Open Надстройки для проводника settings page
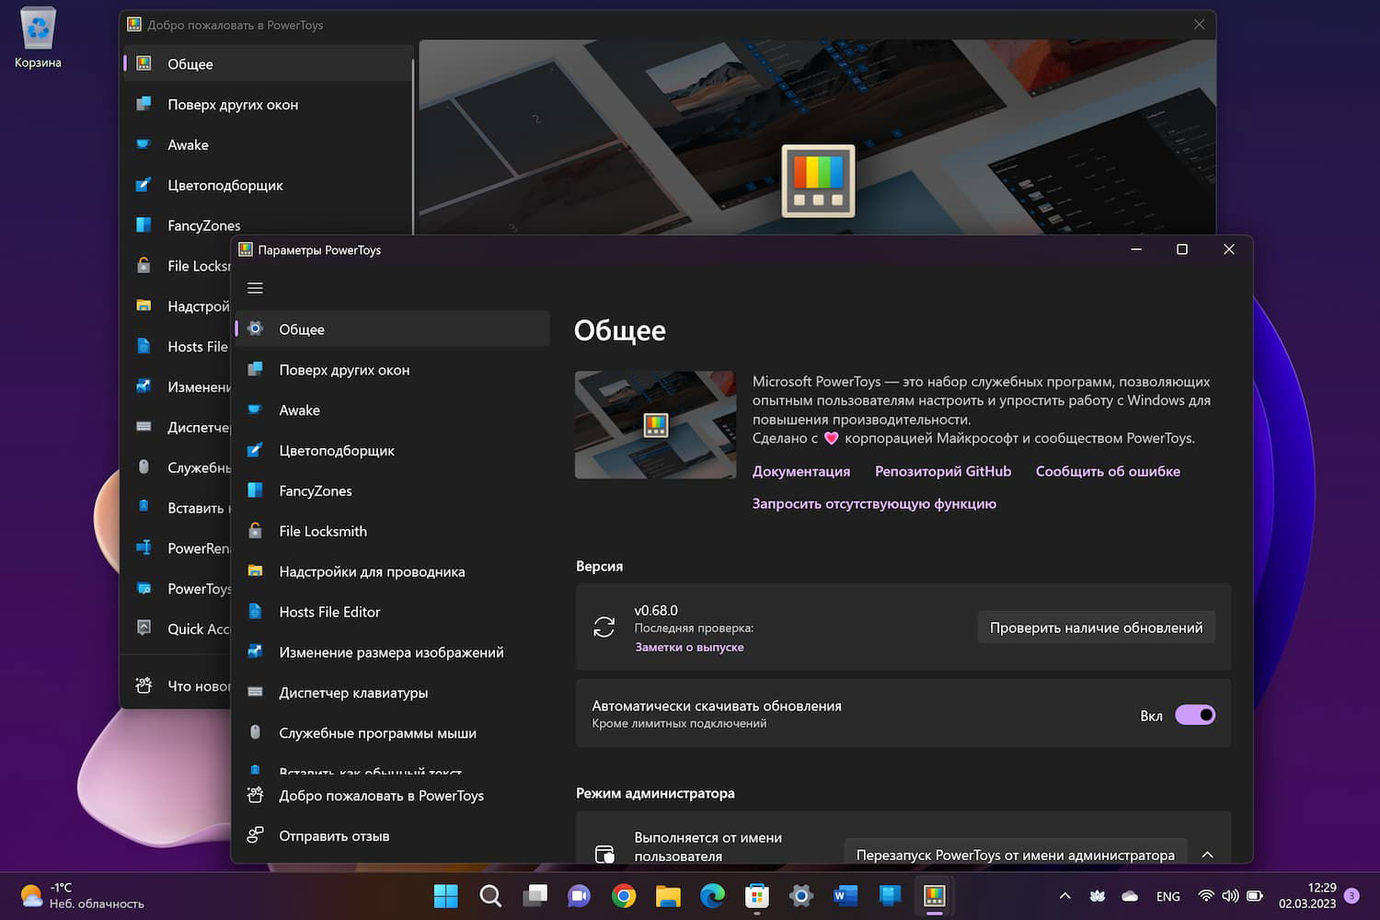Image resolution: width=1380 pixels, height=920 pixels. point(393,571)
